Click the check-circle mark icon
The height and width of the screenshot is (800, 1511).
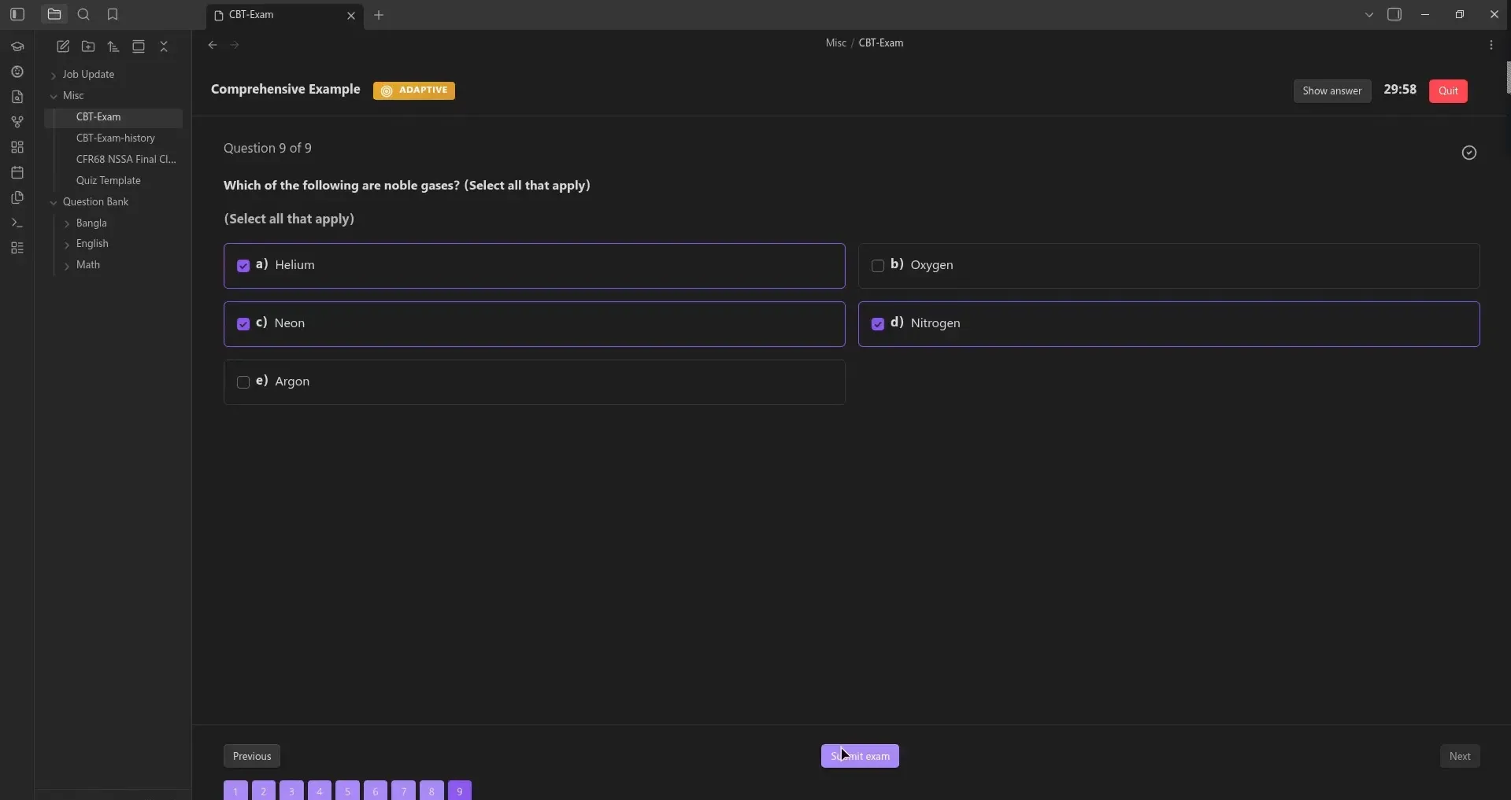coord(1469,153)
